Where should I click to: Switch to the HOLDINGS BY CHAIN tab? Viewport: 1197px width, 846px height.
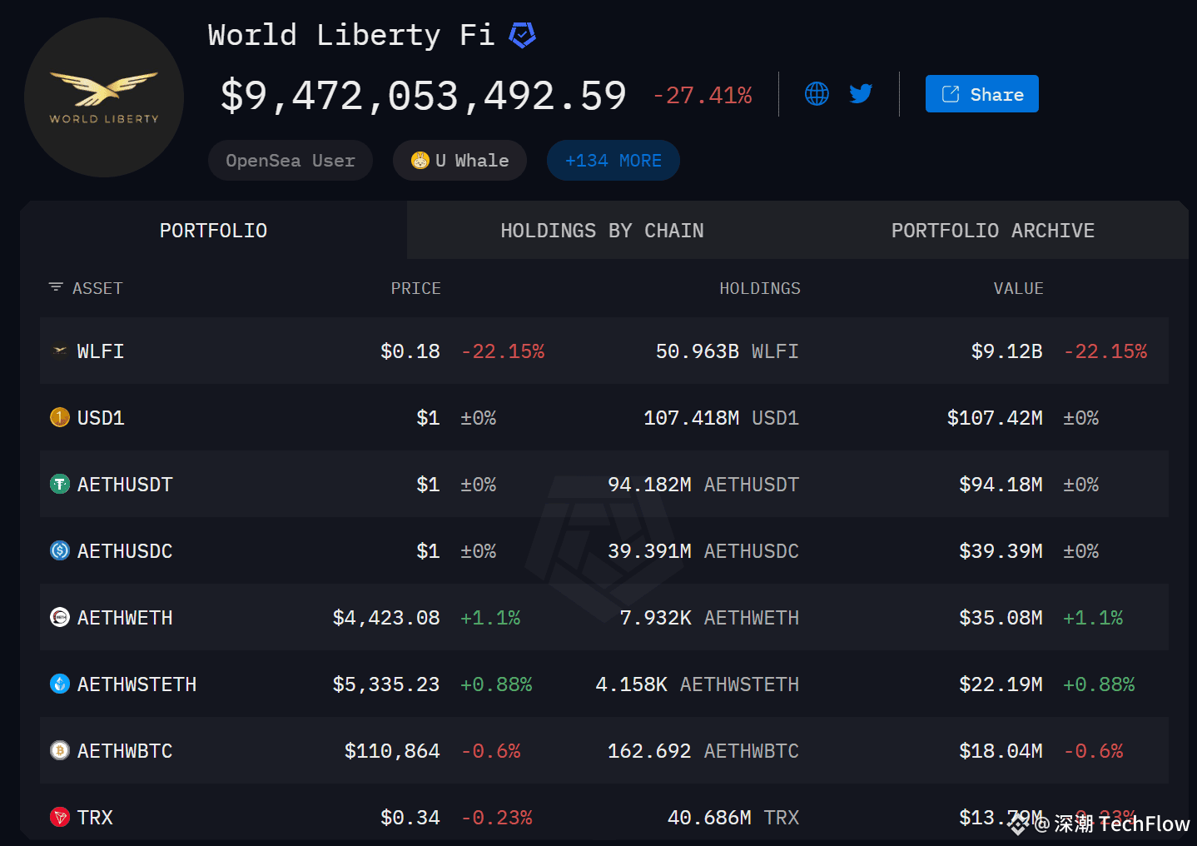[602, 231]
